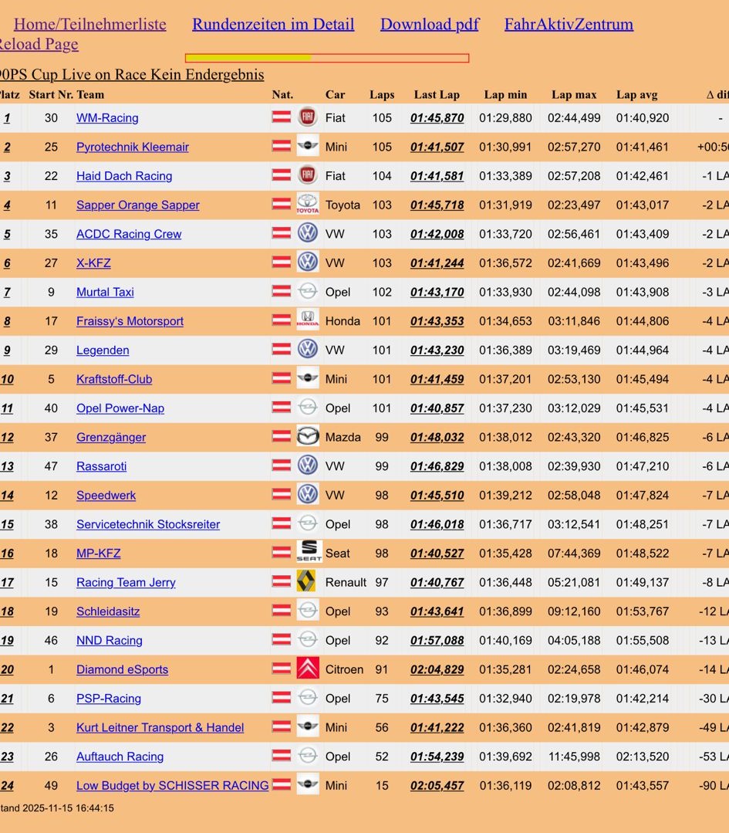The width and height of the screenshot is (729, 833).
Task: Click Austrian flag in WM-Racing row
Action: tap(282, 117)
